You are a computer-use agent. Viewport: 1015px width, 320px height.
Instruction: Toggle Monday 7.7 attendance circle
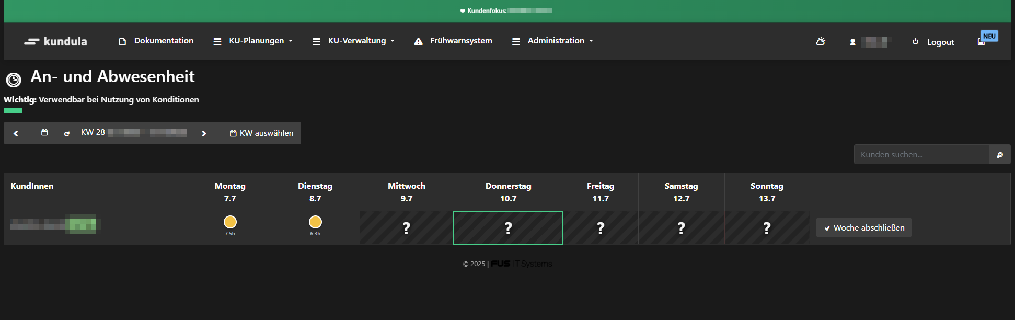click(230, 222)
